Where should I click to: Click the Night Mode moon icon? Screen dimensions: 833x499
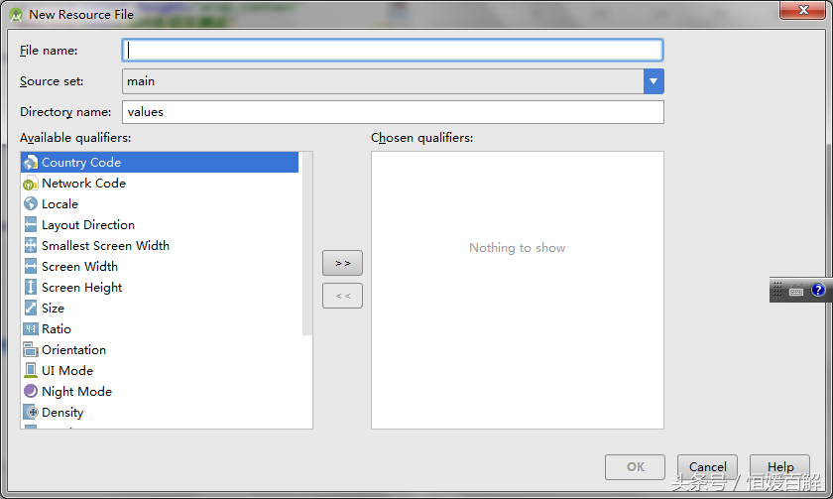click(x=31, y=392)
